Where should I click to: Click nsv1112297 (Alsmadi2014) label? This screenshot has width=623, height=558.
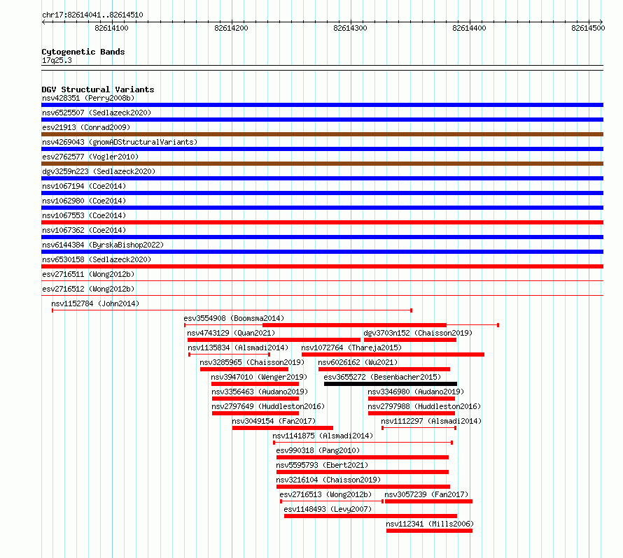(431, 421)
